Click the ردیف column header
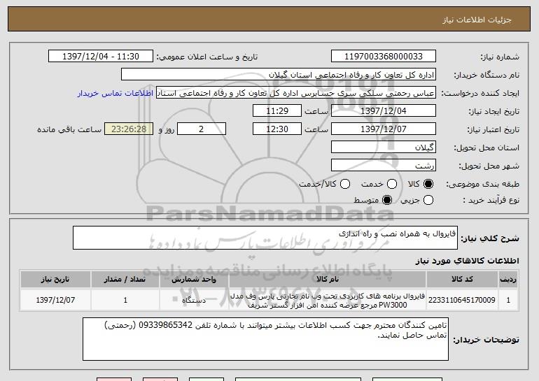This screenshot has height=381, width=539. click(508, 280)
